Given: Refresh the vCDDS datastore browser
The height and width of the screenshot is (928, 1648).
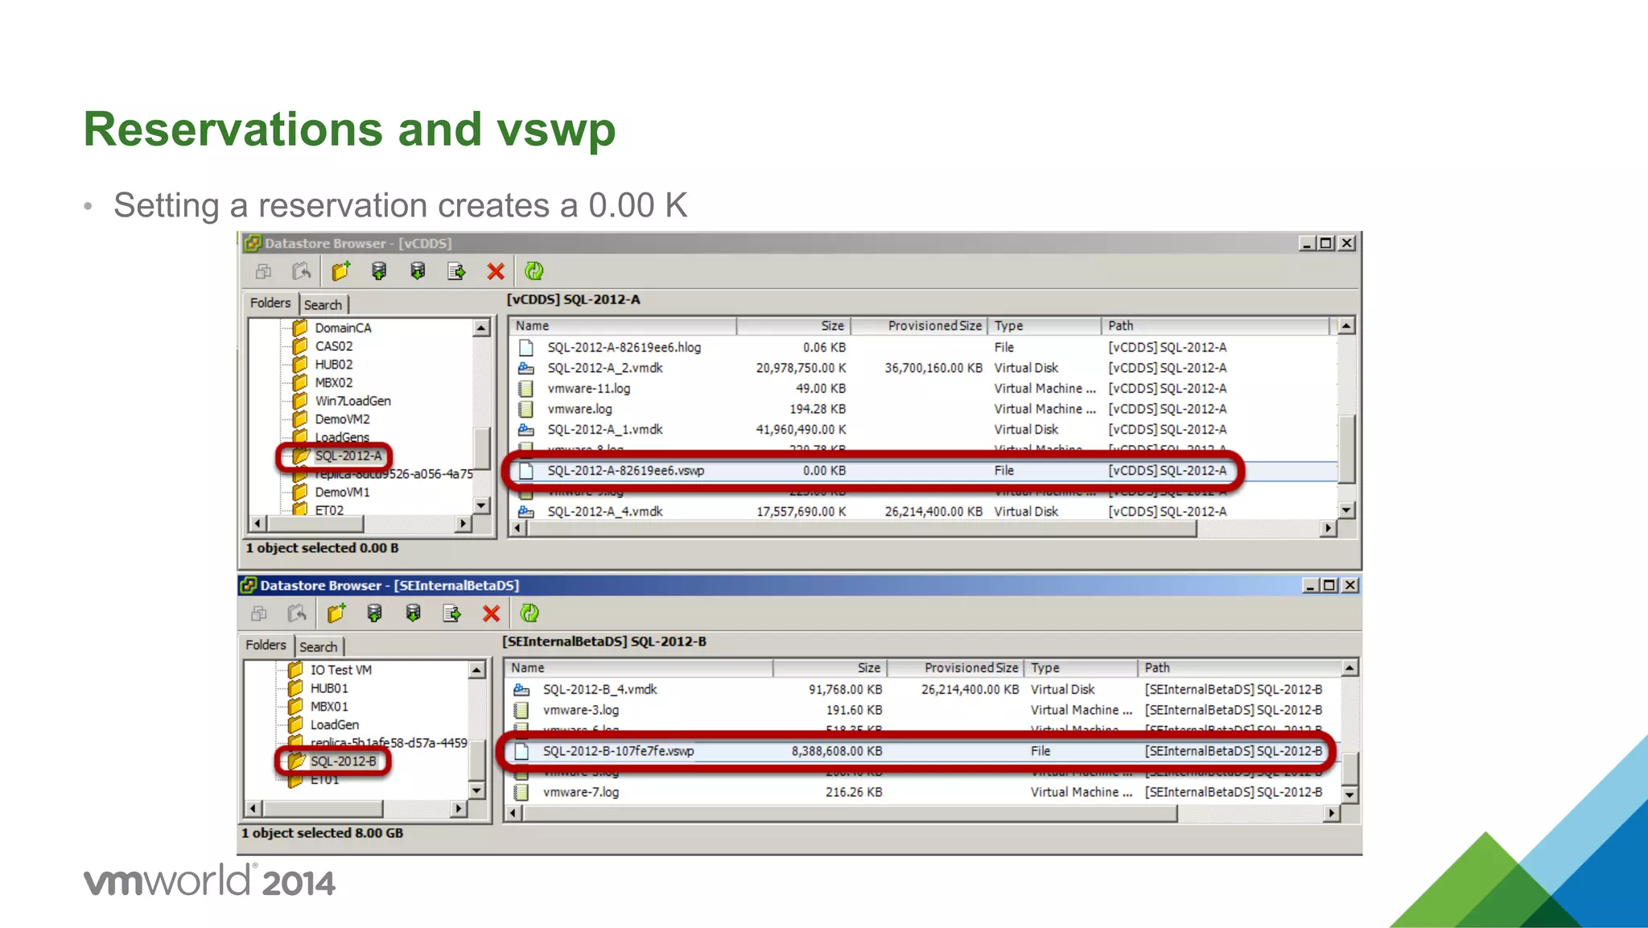Looking at the screenshot, I should click(x=534, y=271).
